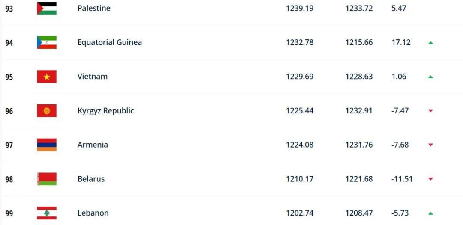
Task: Click Vietnam's previous points 1228.63
Action: click(x=359, y=77)
